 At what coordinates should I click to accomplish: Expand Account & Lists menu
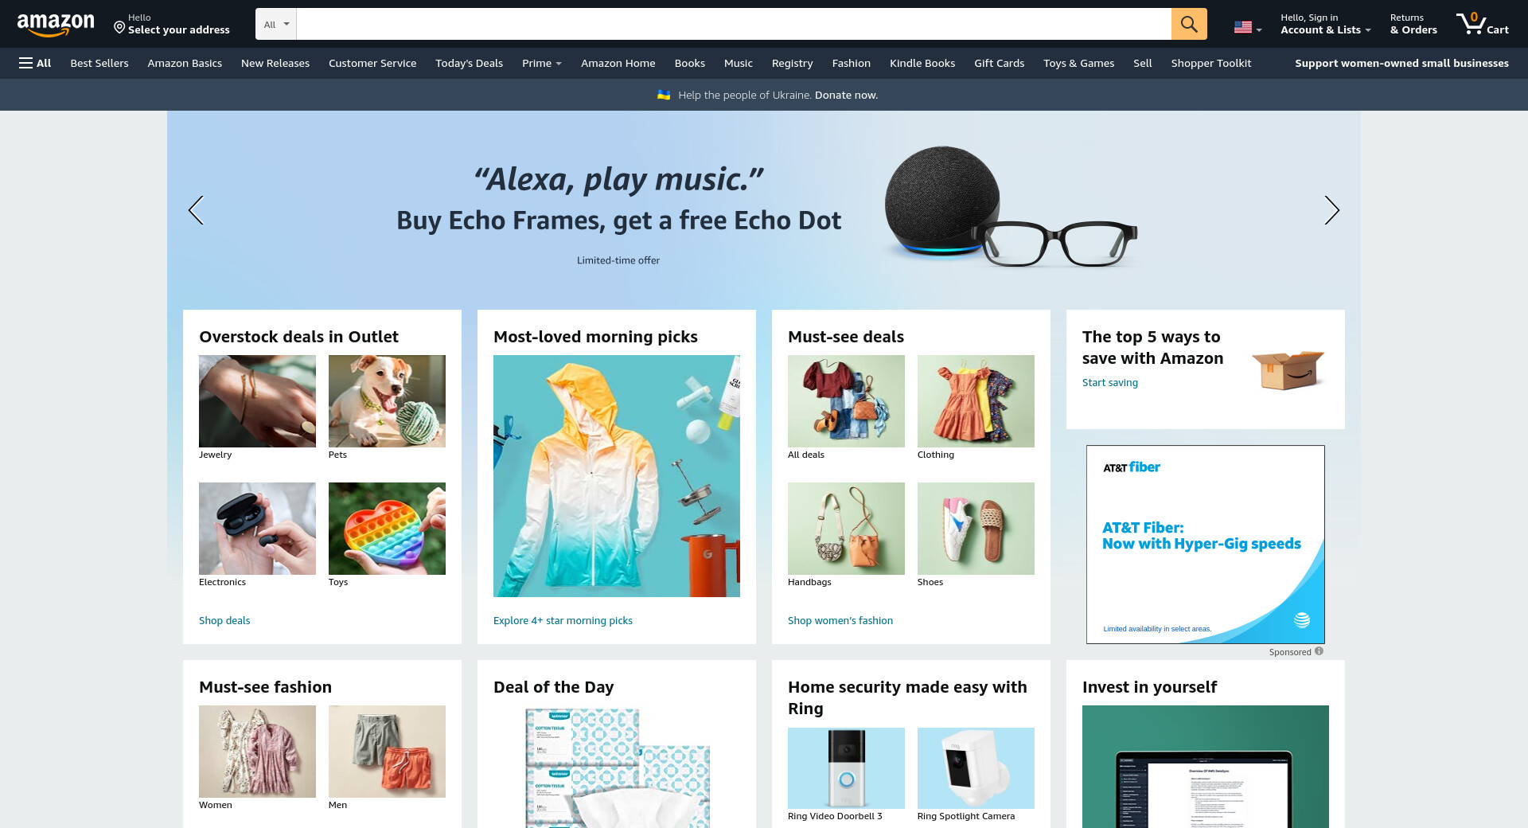1325,24
